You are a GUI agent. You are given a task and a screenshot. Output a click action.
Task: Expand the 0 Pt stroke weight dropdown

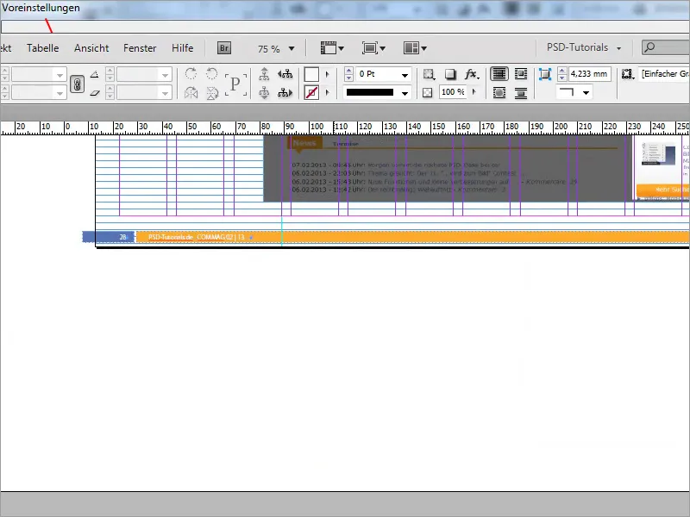(405, 74)
